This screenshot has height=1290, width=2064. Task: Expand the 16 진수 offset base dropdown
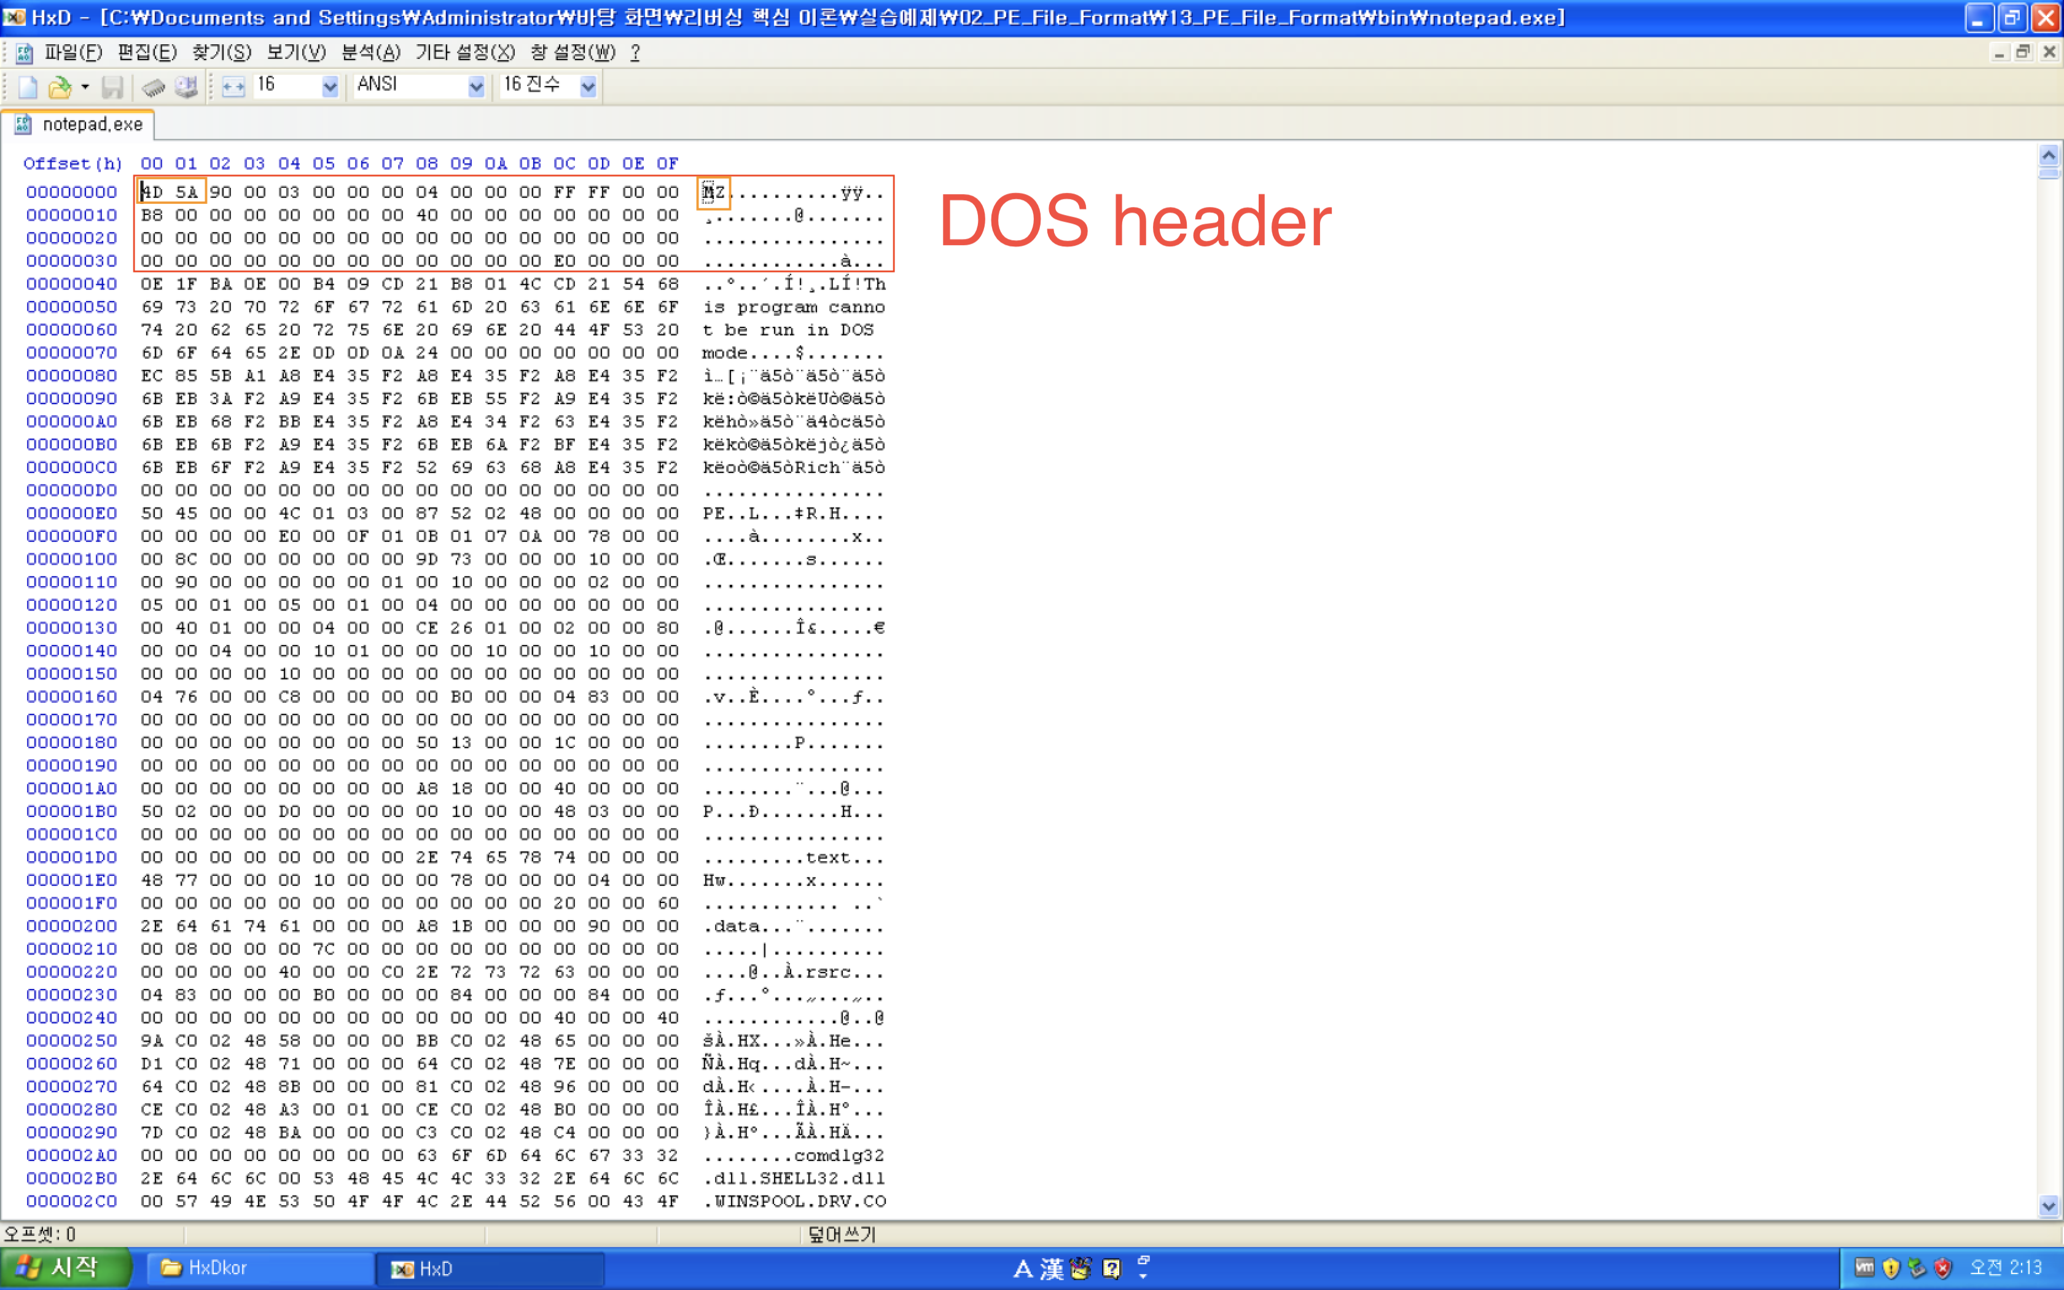coord(588,86)
